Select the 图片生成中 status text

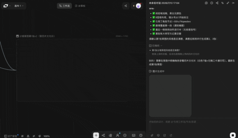(x=158, y=71)
